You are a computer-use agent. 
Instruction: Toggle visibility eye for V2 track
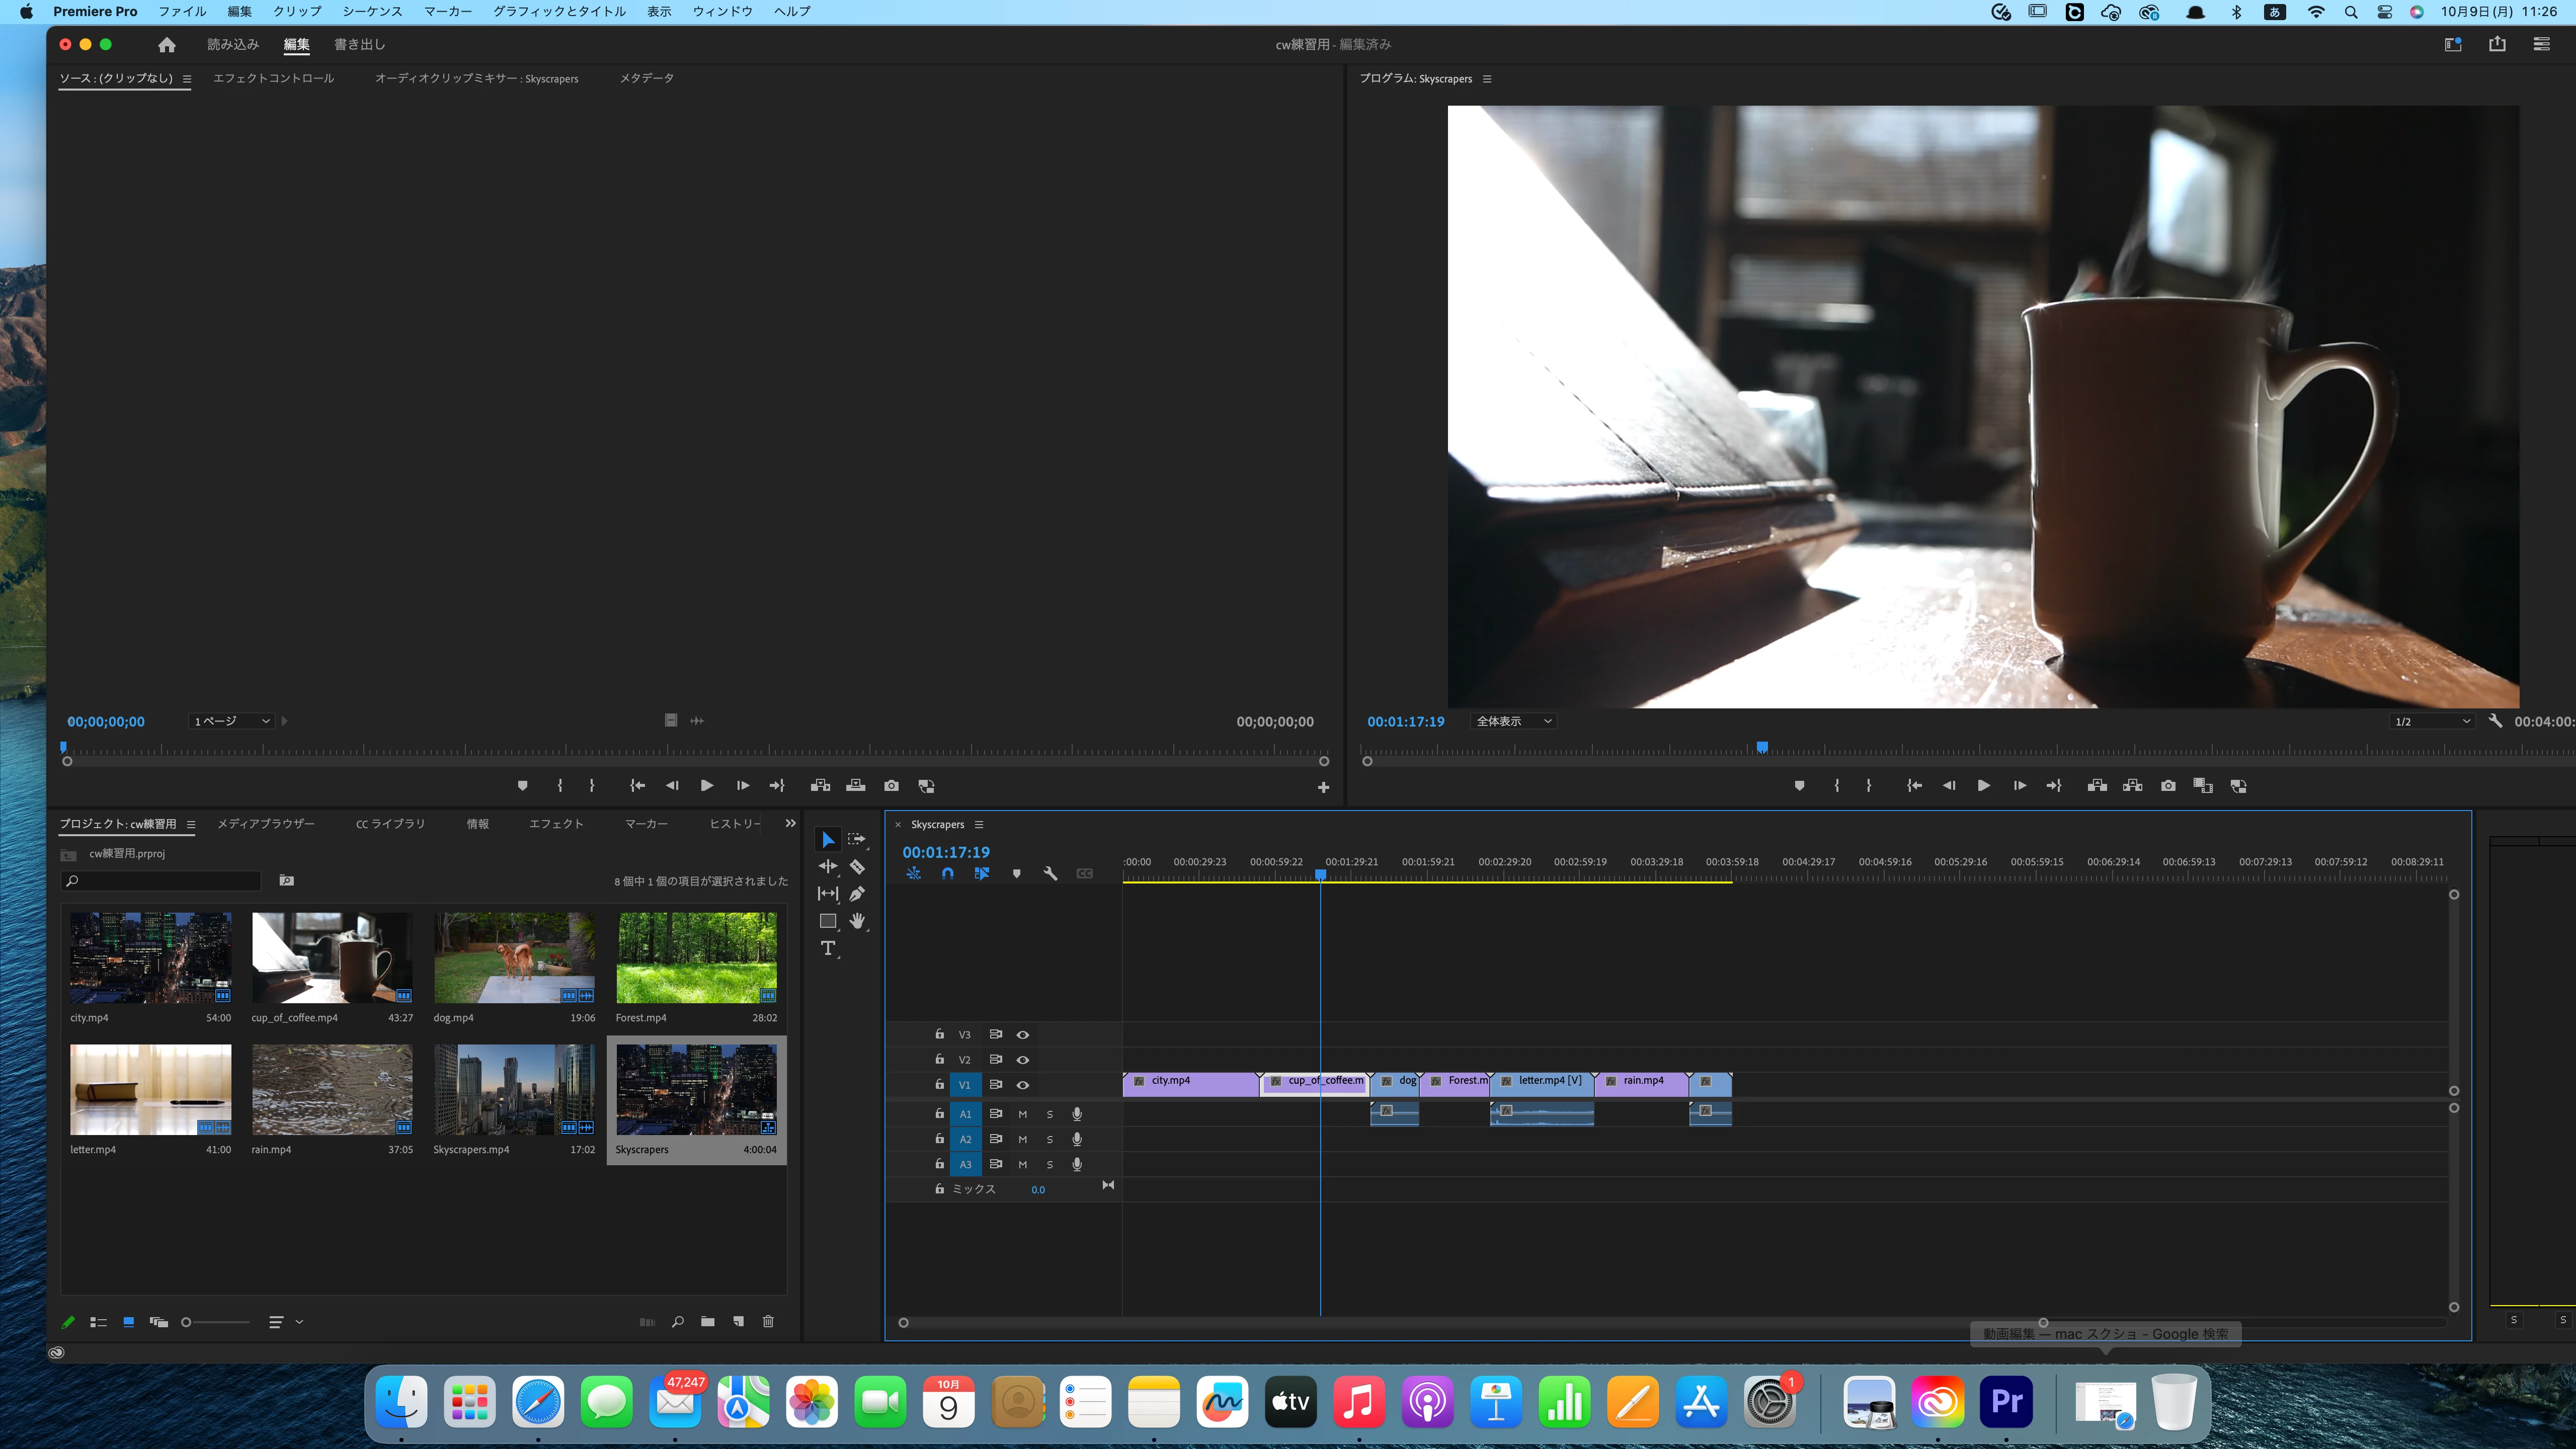coord(1022,1060)
